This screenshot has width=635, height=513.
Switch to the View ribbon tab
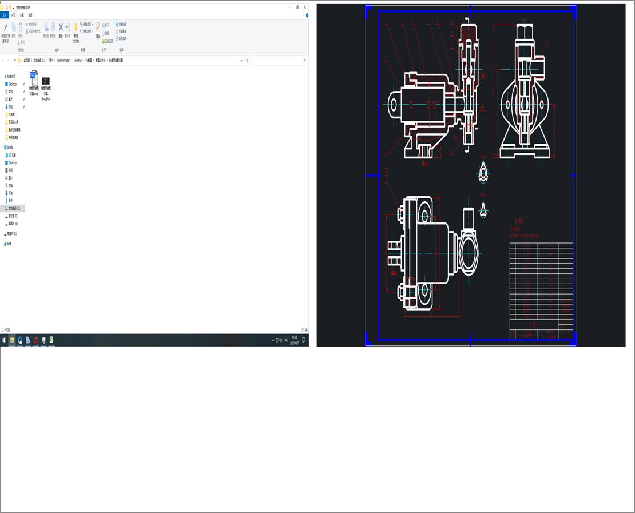click(x=30, y=15)
